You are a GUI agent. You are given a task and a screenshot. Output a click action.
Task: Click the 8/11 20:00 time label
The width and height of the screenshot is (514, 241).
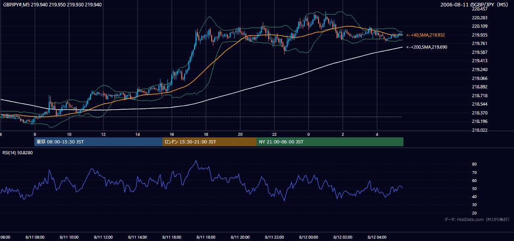click(x=240, y=237)
